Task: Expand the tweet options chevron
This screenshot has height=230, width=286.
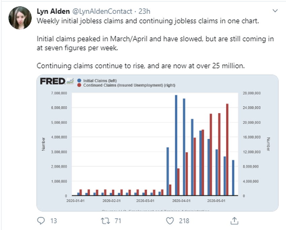Action: 275,11
